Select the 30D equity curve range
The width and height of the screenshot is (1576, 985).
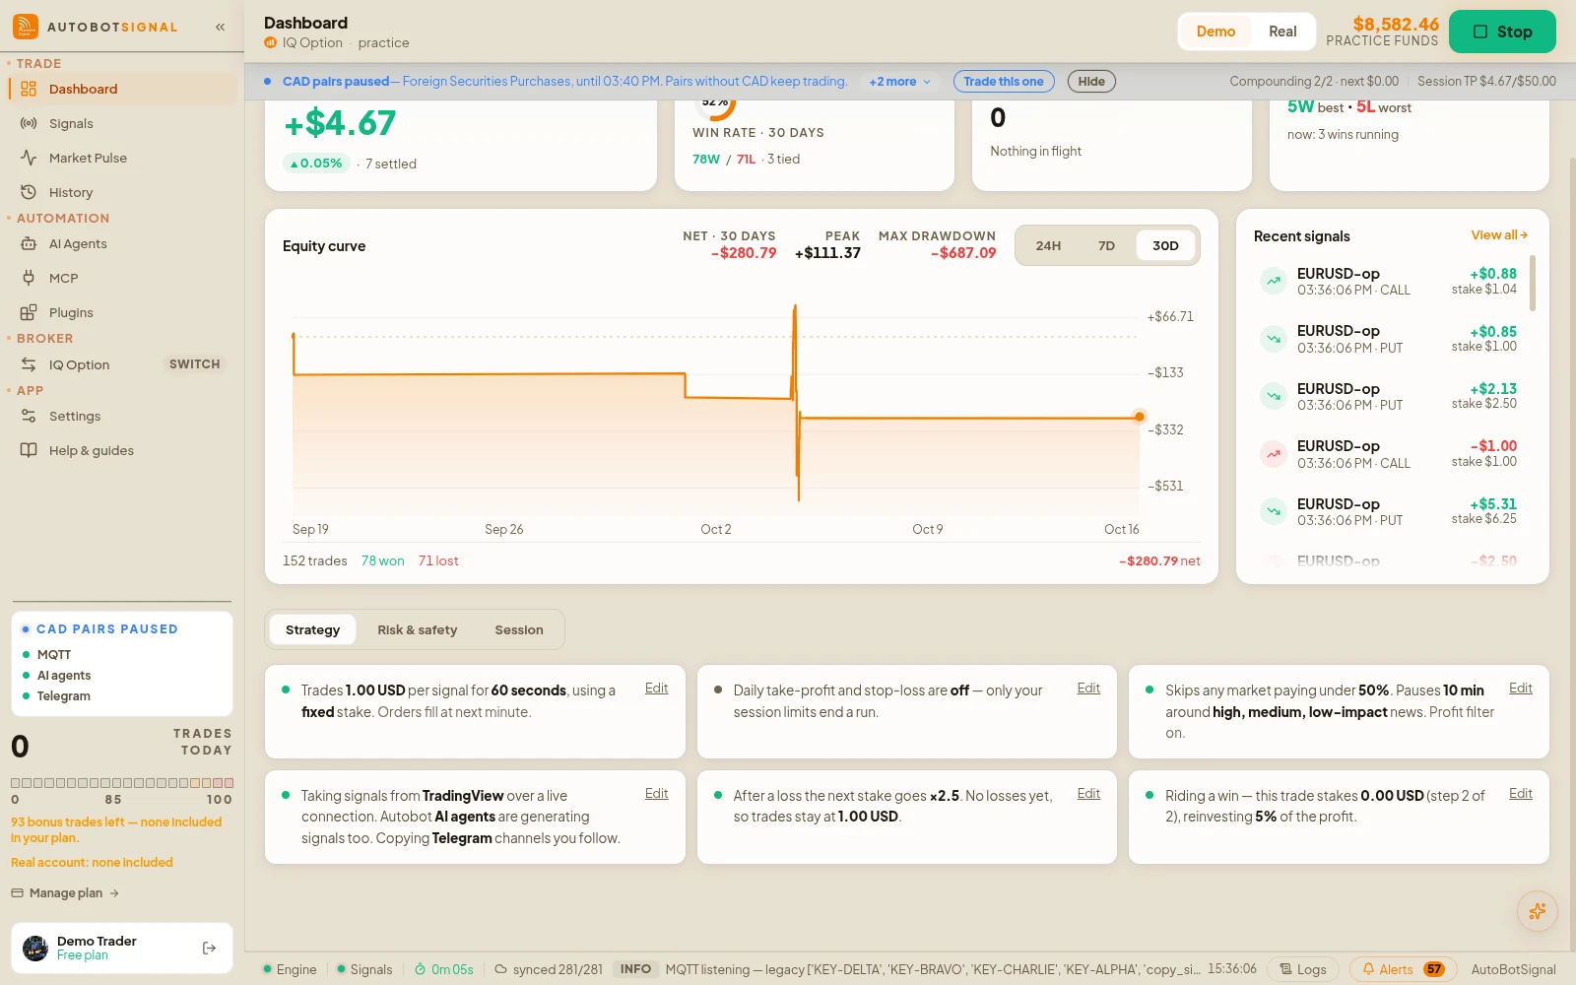pos(1165,245)
